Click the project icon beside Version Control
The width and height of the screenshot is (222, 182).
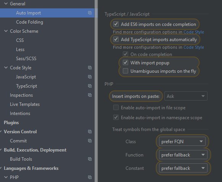(x=90, y=132)
